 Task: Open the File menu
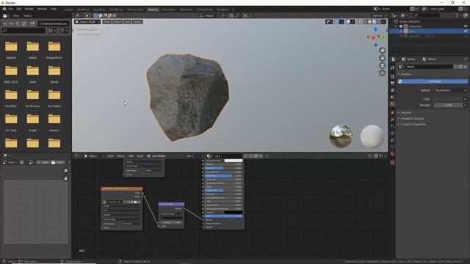tap(11, 9)
